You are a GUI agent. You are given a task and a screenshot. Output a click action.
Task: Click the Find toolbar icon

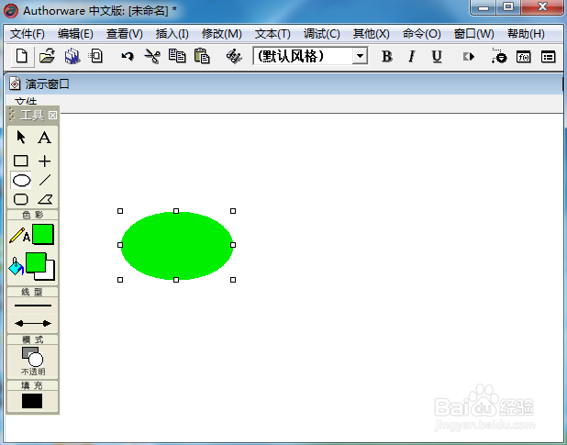(234, 56)
